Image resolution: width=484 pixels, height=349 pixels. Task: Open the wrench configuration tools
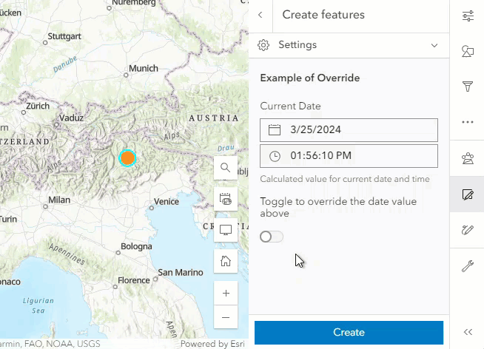click(x=467, y=266)
